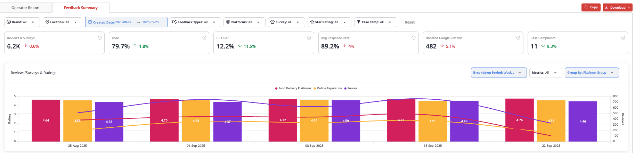
Task: Click the OSAT 79.7% value
Action: pos(121,46)
